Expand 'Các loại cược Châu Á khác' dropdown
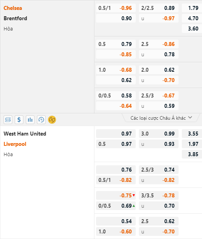The width and height of the screenshot is (202, 239). tap(161, 118)
